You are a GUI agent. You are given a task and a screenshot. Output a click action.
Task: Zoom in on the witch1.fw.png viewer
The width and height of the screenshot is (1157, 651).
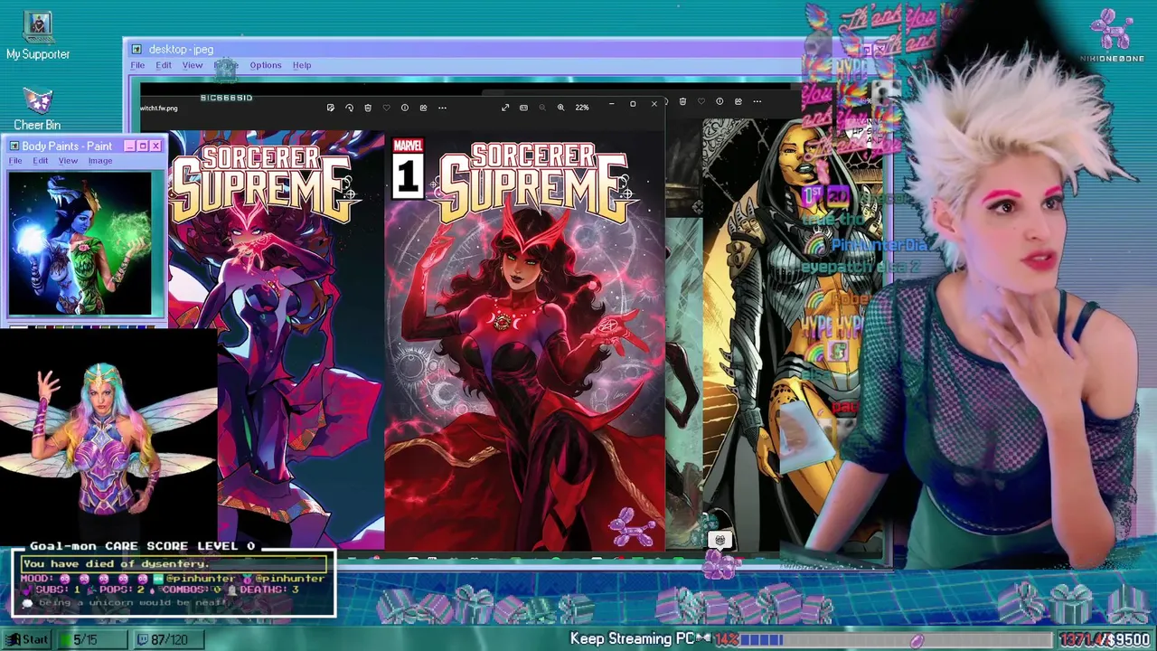560,108
